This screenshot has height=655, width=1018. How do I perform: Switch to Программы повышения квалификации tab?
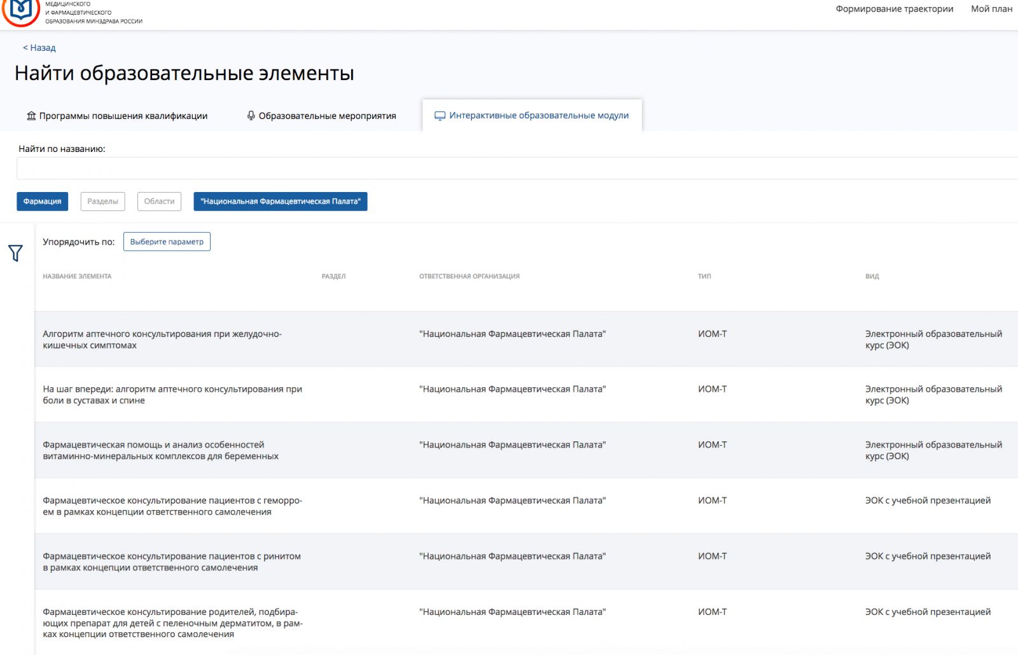(x=117, y=116)
